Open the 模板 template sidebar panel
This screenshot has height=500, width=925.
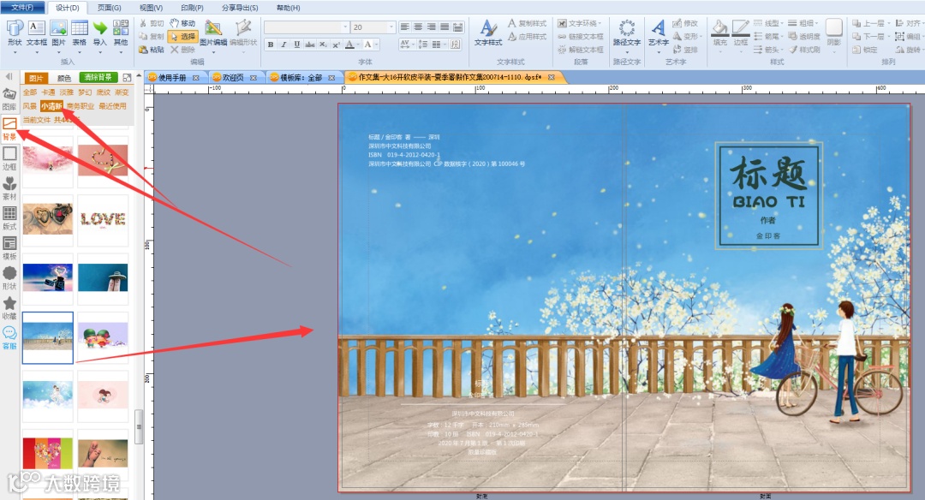coord(9,248)
